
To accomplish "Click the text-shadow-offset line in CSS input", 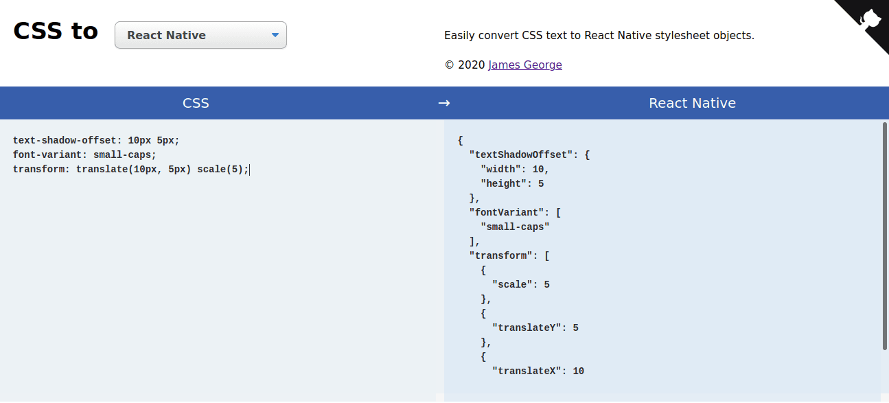I will pos(96,140).
